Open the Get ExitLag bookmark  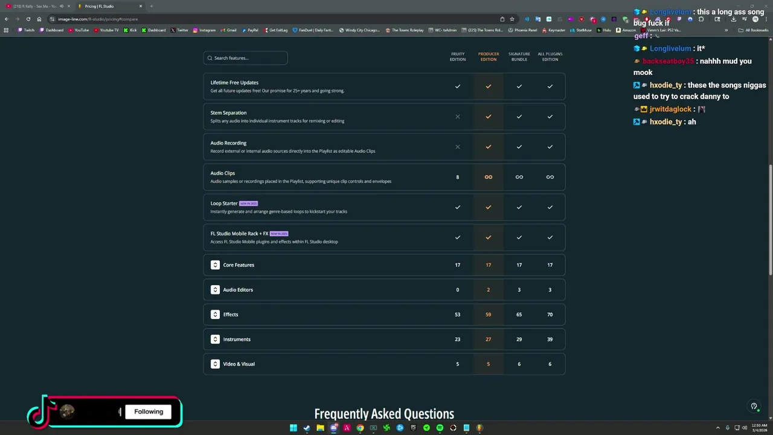275,30
